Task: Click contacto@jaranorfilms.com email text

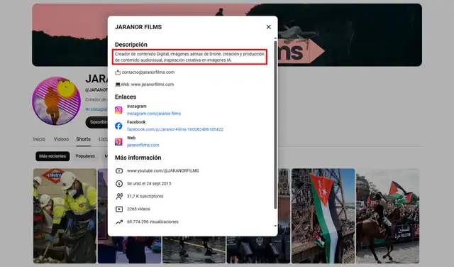Action: tap(148, 72)
